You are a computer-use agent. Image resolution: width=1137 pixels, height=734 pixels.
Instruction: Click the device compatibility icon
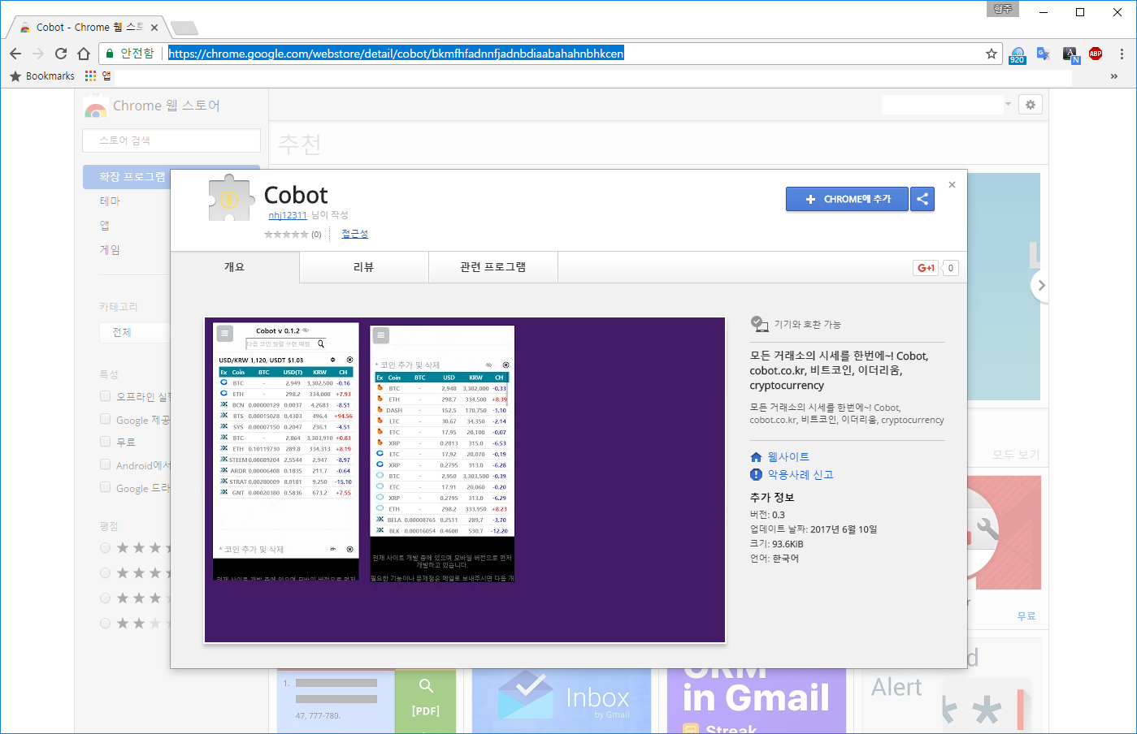pyautogui.click(x=759, y=324)
